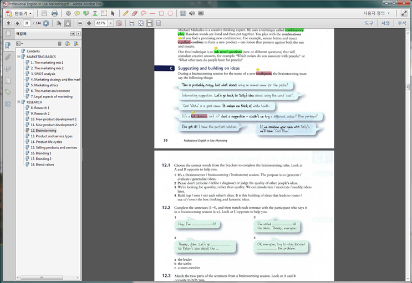The width and height of the screenshot is (412, 283).
Task: Click the video/multimedia tool icon
Action: click(183, 13)
